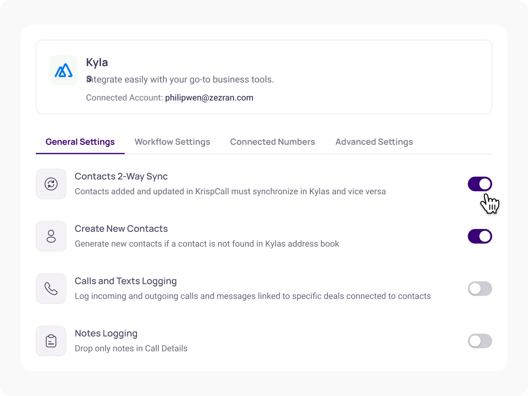The image size is (528, 396).
Task: Enable the Calls and Texts Logging toggle
Action: (480, 289)
